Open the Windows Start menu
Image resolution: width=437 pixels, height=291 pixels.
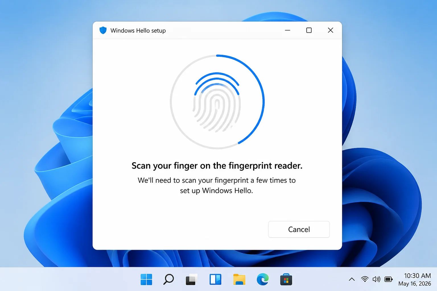(x=147, y=279)
